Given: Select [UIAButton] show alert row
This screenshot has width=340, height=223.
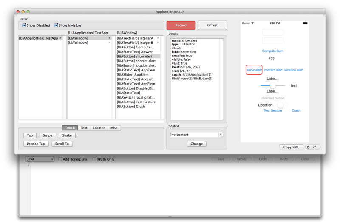Looking at the screenshot, I should tap(139, 56).
